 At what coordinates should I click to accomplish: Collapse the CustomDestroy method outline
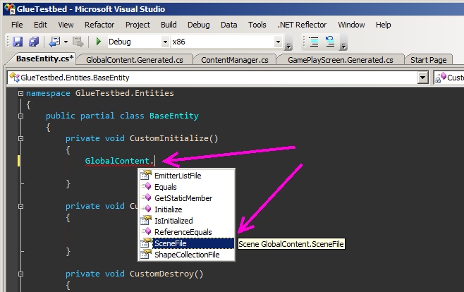(20, 274)
